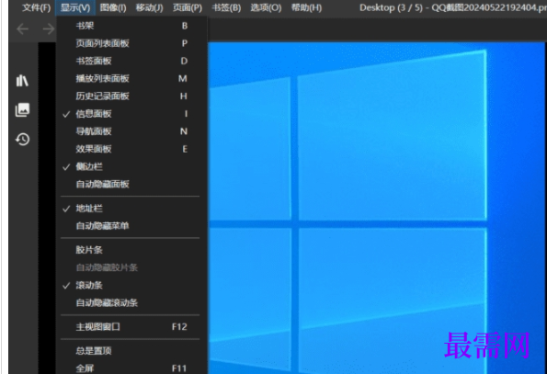Image resolution: width=547 pixels, height=374 pixels.
Task: Open the 文件(F) menu
Action: pos(36,7)
